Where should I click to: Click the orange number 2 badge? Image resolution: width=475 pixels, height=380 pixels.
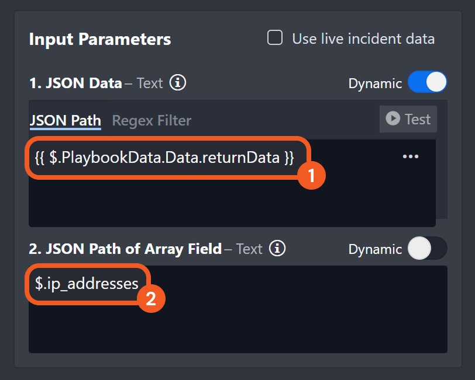click(x=151, y=299)
